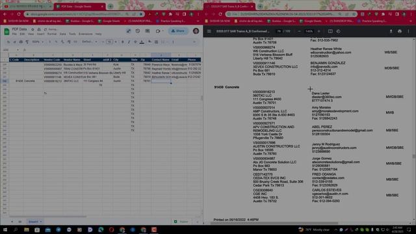
Task: Click the font size field in Sheets toolbar
Action: tap(110, 42)
